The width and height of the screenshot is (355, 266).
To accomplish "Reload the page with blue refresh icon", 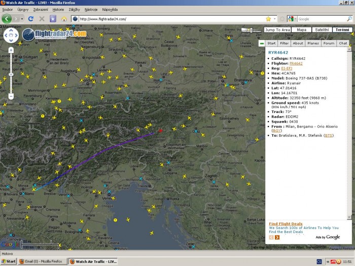I will click(31, 19).
